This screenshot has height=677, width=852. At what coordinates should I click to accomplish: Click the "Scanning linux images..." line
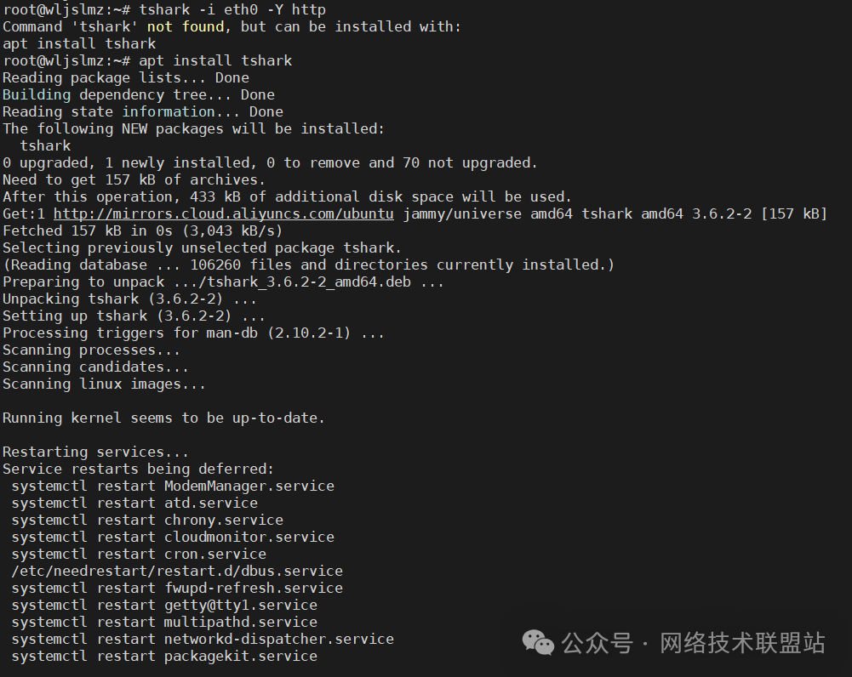coord(104,384)
